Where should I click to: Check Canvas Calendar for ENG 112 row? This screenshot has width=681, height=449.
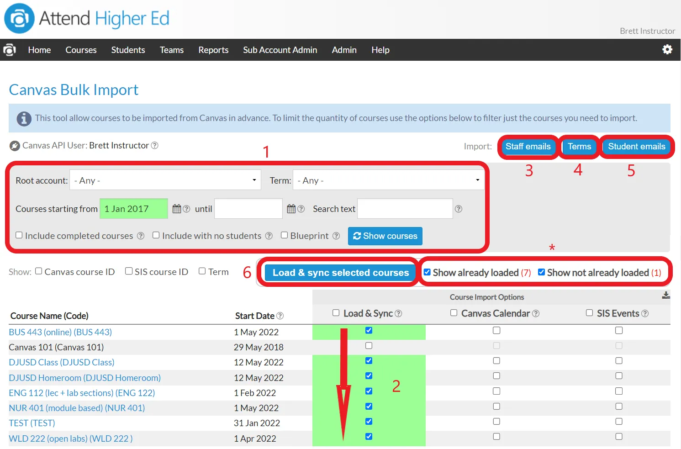coord(496,391)
